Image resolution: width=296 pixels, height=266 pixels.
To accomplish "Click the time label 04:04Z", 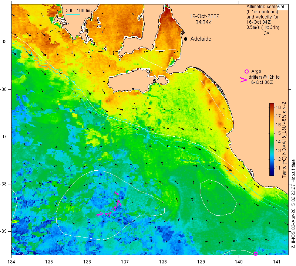I will tap(203, 22).
